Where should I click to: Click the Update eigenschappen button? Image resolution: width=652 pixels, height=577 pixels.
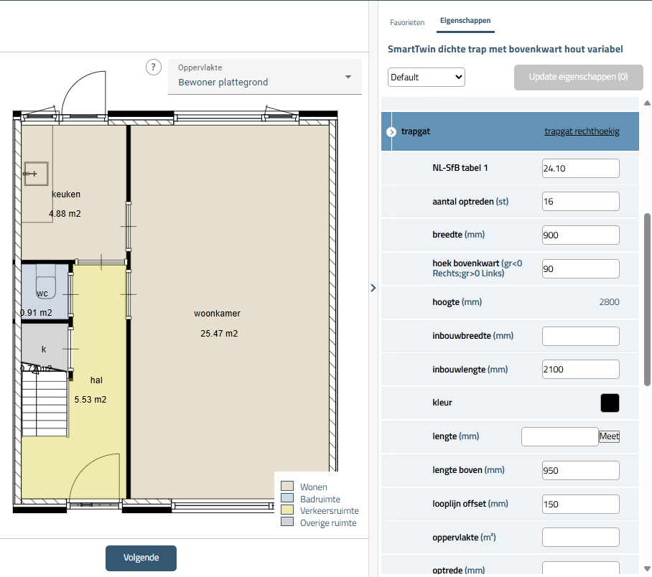(x=578, y=77)
